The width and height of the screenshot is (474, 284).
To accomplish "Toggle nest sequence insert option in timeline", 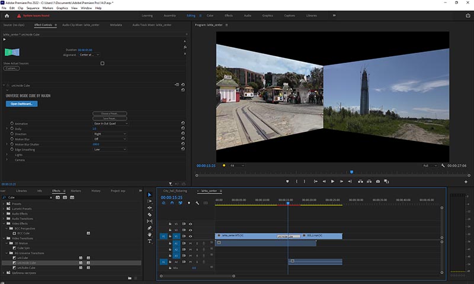I will coord(164,203).
